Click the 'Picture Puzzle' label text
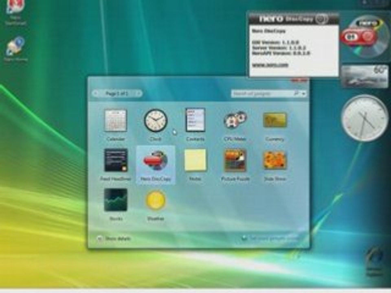 tap(235, 179)
